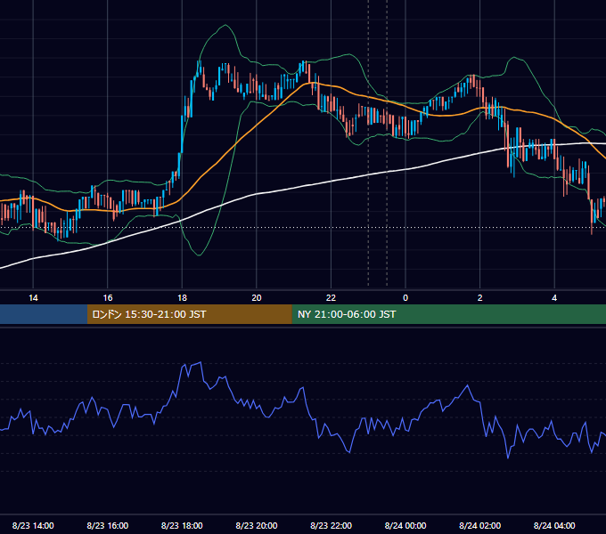Click the blue oscillator's lowest trough

(x=508, y=457)
